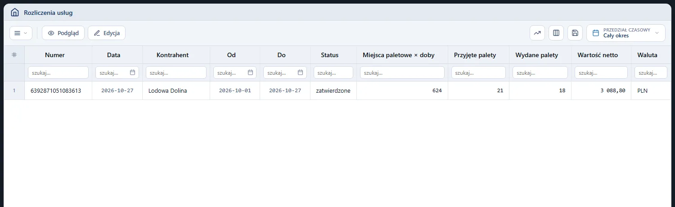Click the Lodowa Dolina contractor cell
This screenshot has height=207, width=675.
(168, 90)
